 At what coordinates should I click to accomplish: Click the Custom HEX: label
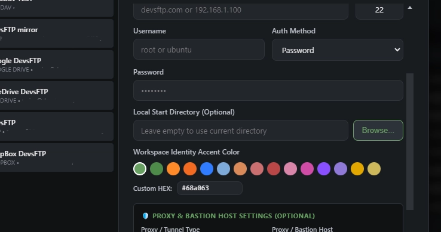153,188
